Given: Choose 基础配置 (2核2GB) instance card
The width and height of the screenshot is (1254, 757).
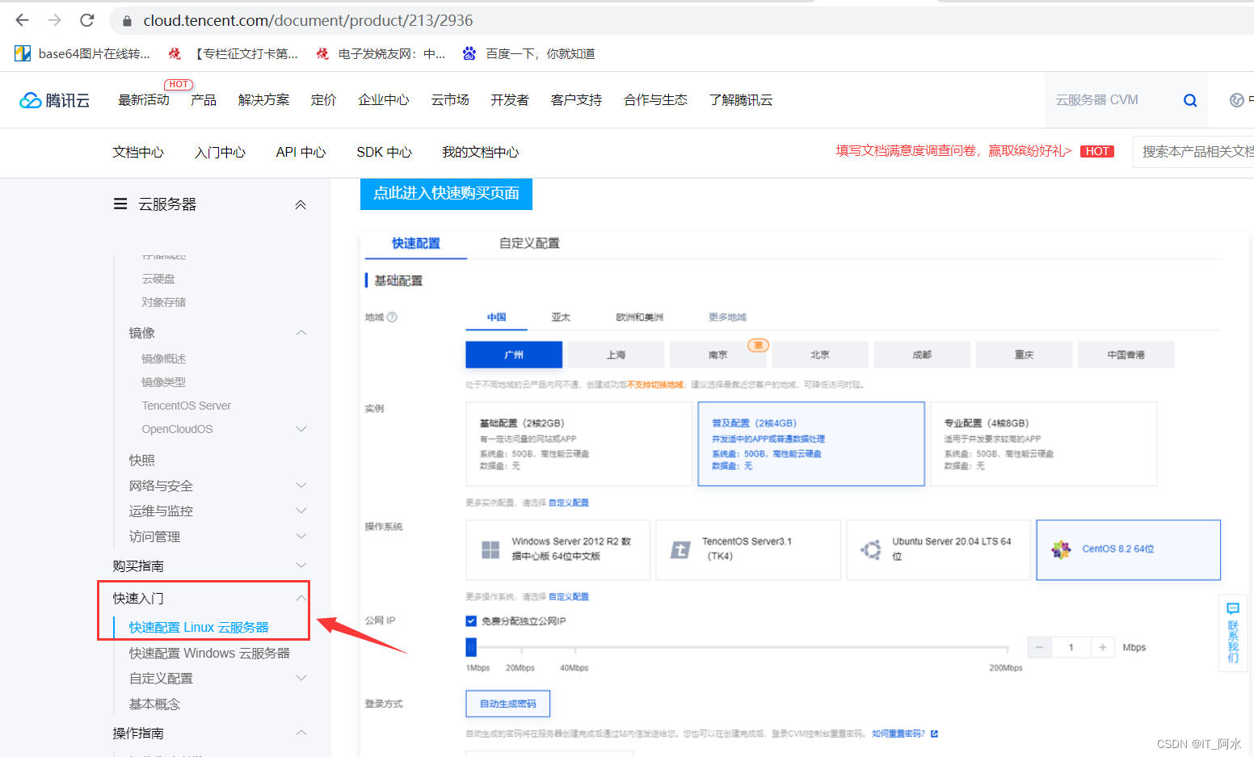Looking at the screenshot, I should coord(579,444).
